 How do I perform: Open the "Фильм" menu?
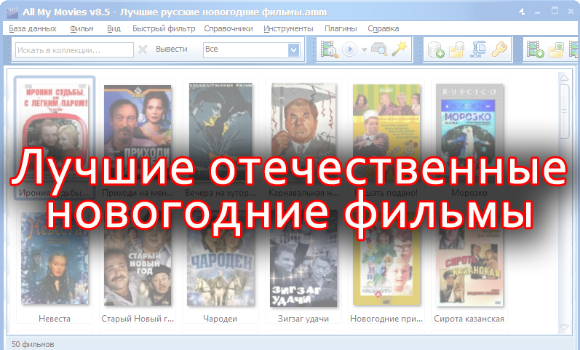(x=82, y=28)
